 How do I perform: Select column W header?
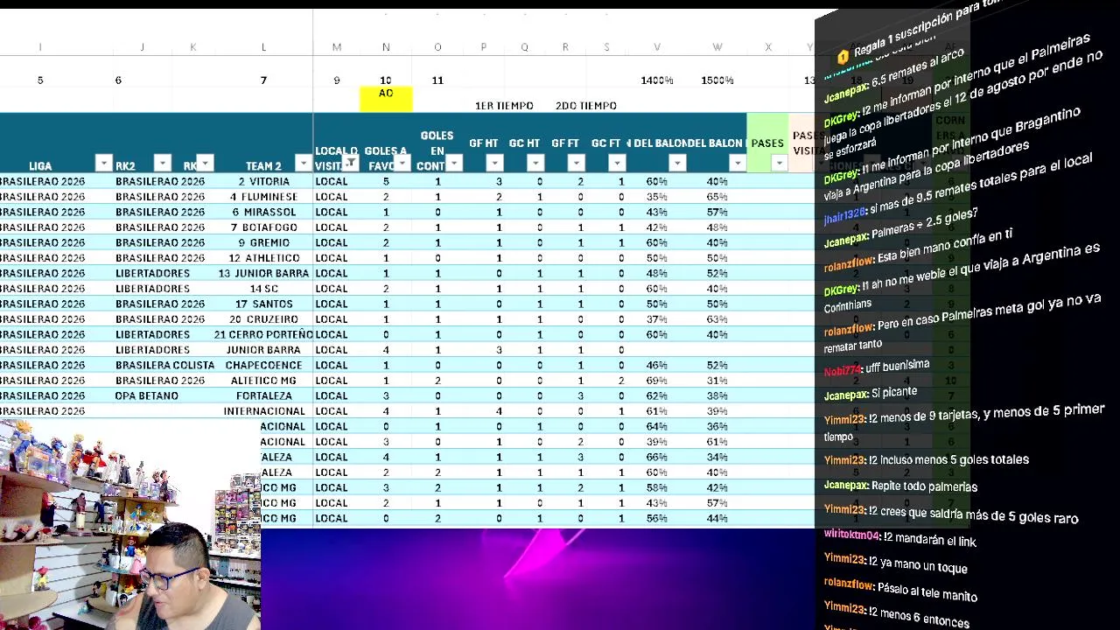point(717,47)
